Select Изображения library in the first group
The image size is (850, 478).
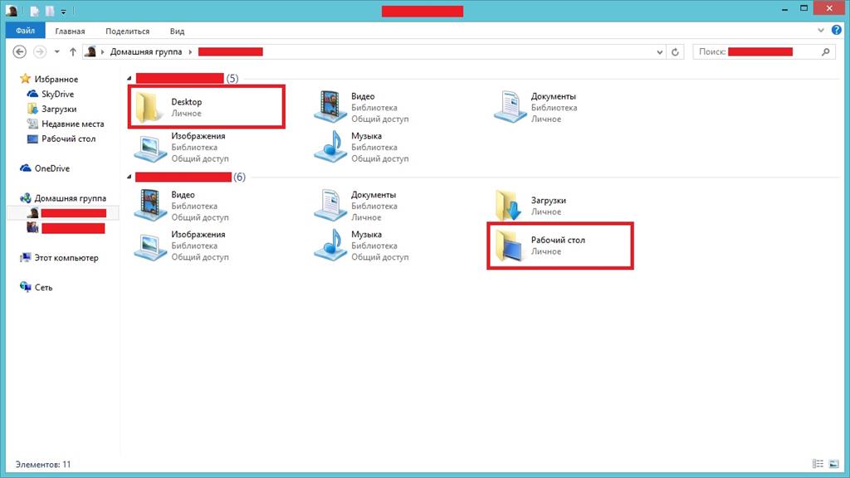(182, 147)
